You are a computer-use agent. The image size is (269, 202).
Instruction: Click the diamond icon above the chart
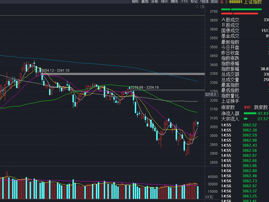point(197,7)
